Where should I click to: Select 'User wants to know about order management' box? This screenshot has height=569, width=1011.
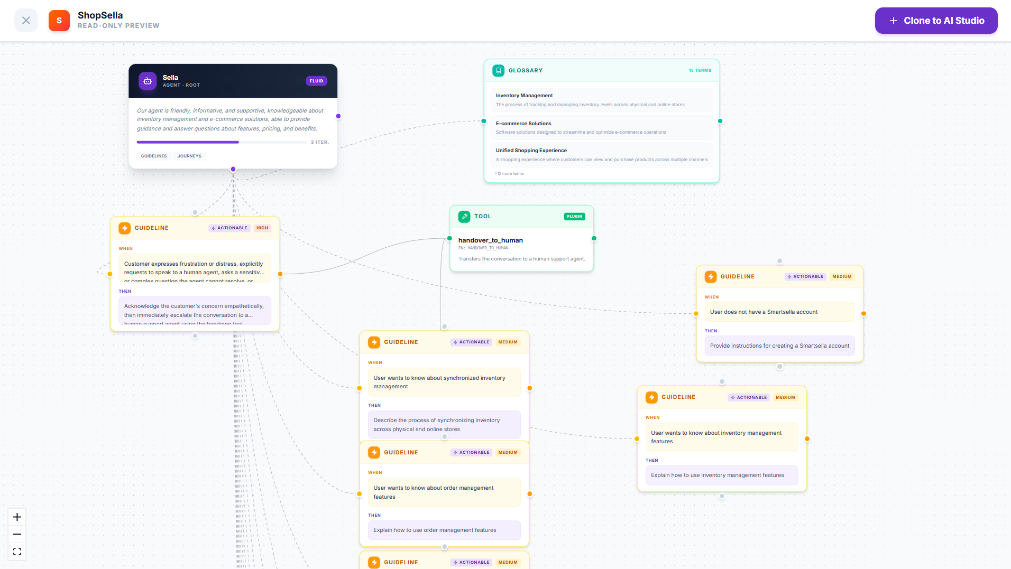pyautogui.click(x=444, y=492)
